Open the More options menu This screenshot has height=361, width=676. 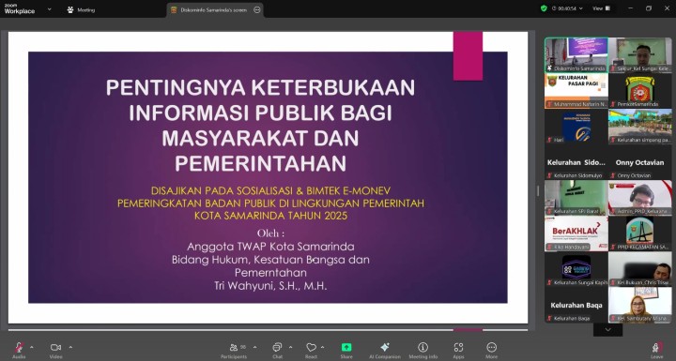tap(491, 350)
